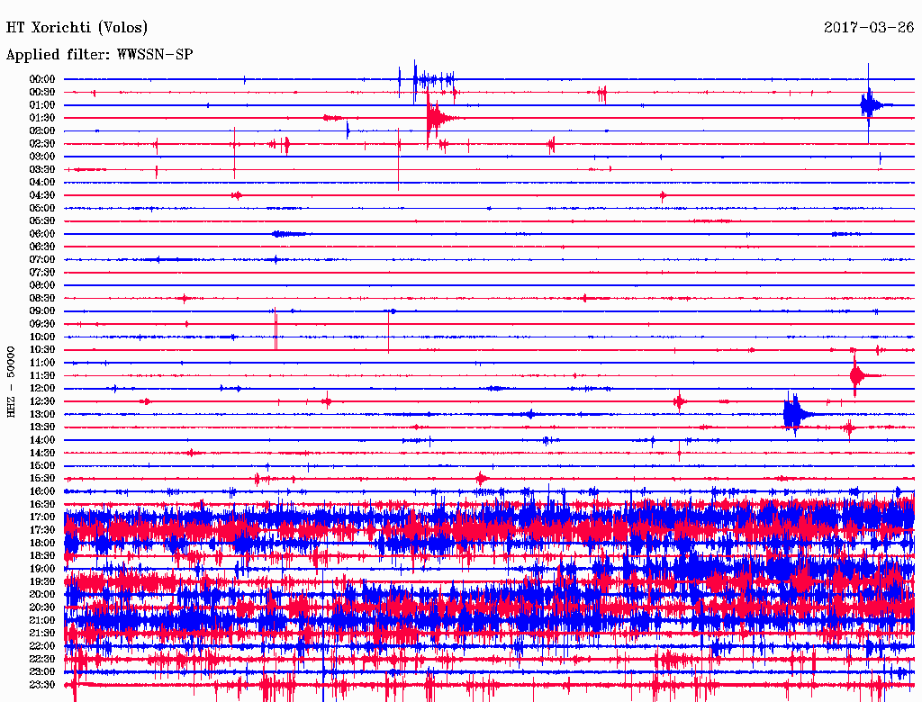Click the date label 2017-03-26

point(869,28)
